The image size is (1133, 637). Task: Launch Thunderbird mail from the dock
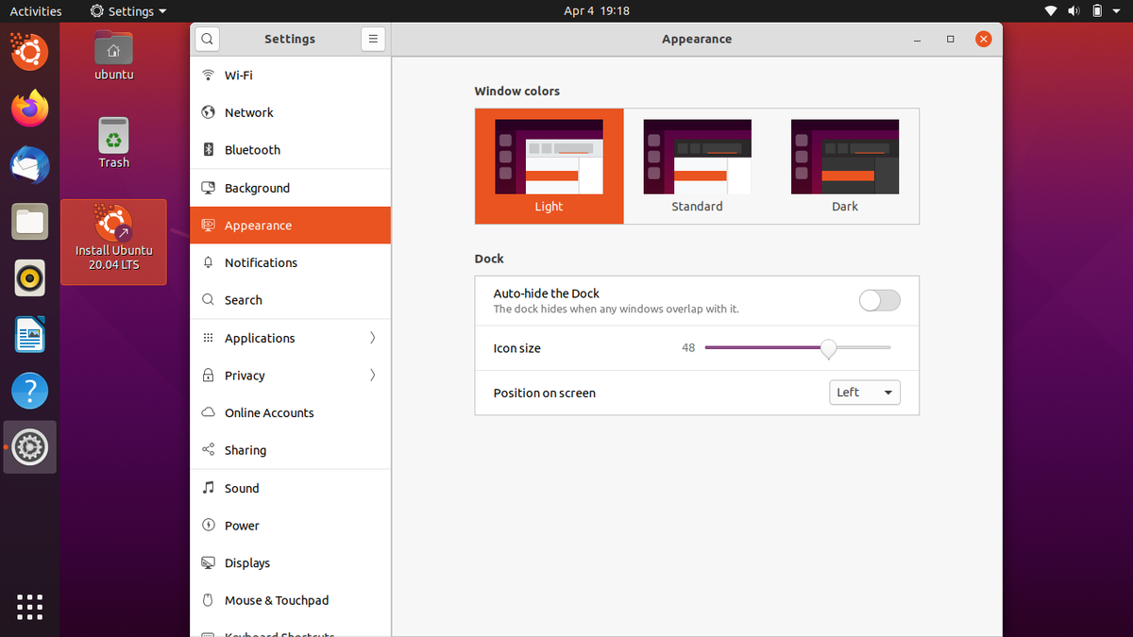[29, 166]
